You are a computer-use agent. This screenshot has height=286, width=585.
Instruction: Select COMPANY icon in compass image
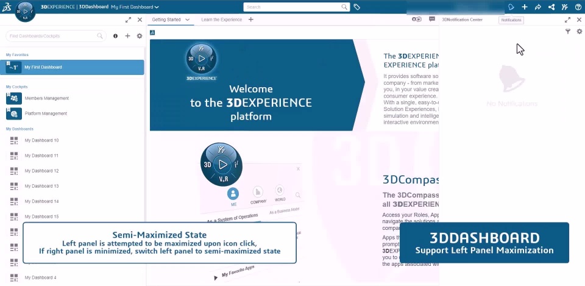[258, 192]
